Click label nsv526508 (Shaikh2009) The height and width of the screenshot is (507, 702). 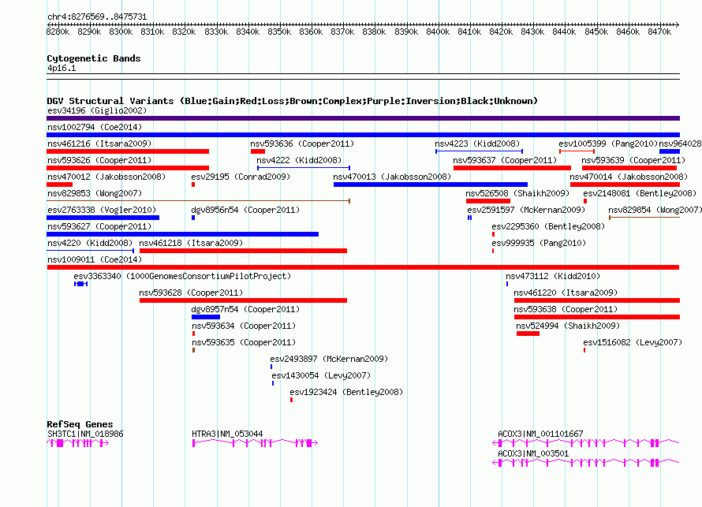(x=517, y=193)
